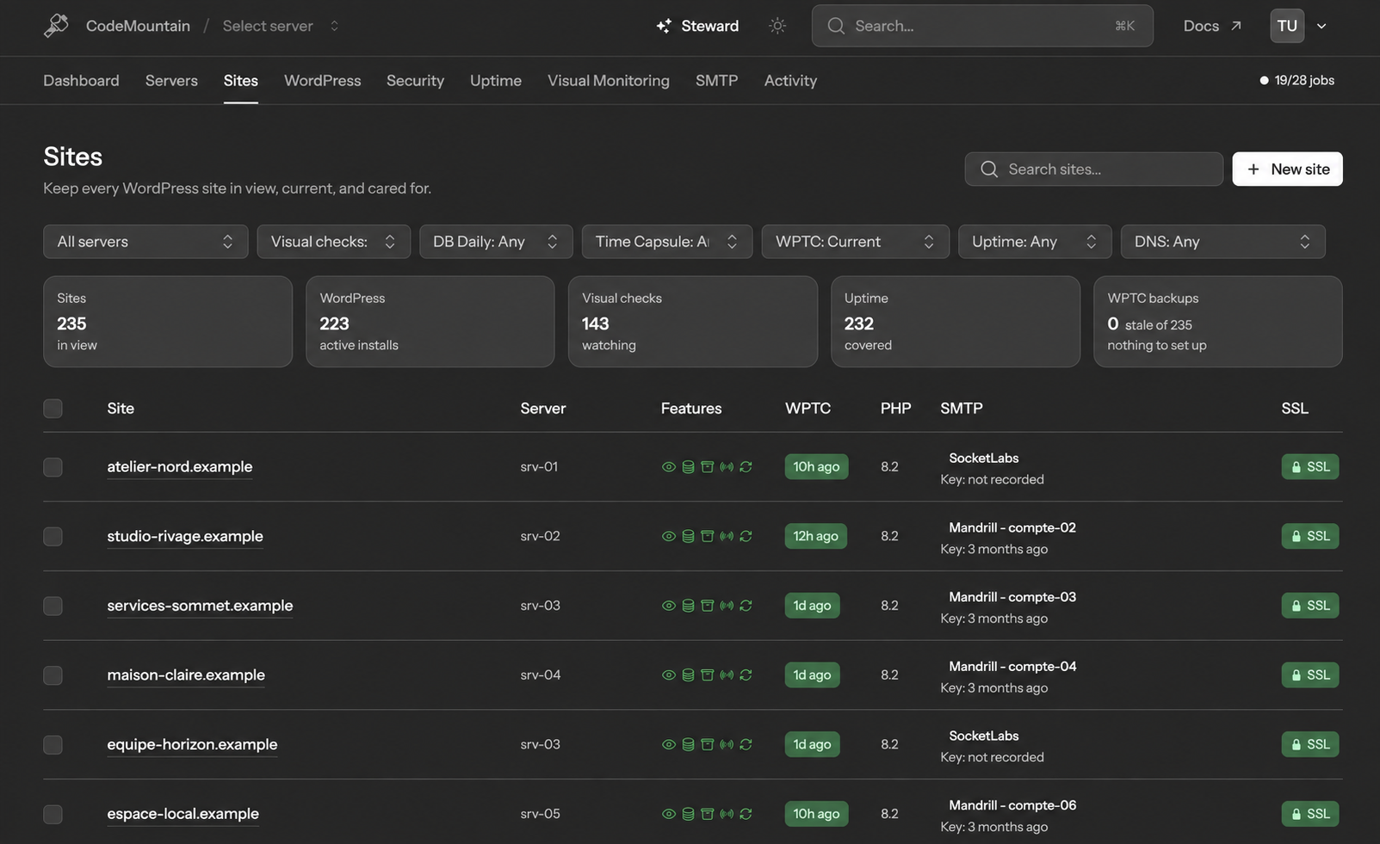Image resolution: width=1380 pixels, height=844 pixels.
Task: Open the Visual Monitoring tab
Action: click(609, 80)
